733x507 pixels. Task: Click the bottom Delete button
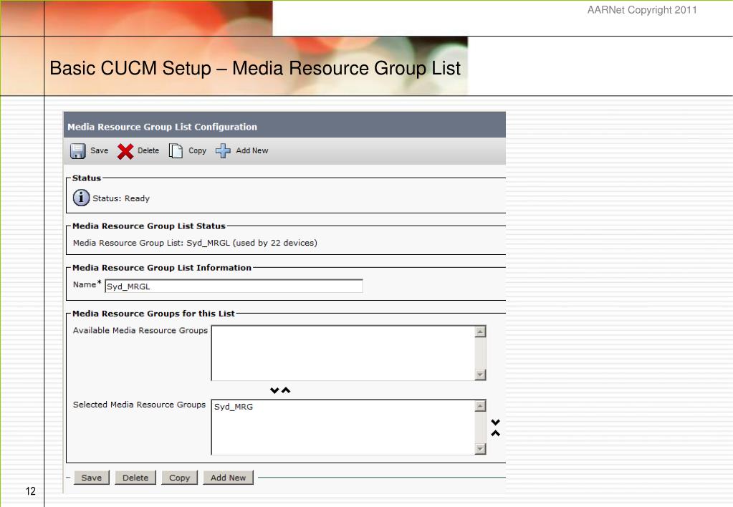[x=135, y=478]
